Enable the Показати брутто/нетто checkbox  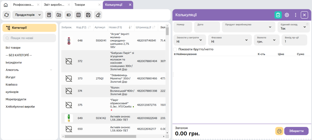pyautogui.click(x=175, y=49)
